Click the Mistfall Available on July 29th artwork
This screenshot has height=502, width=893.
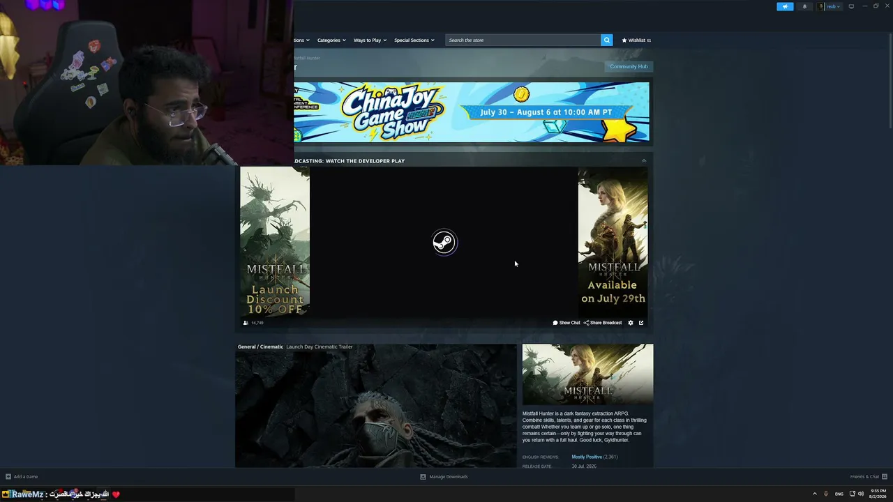613,243
